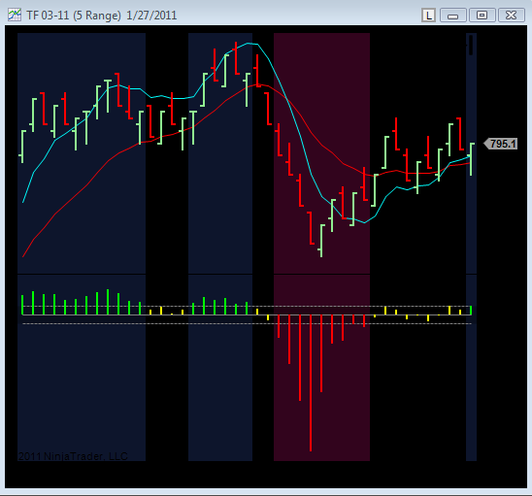Minimize the TF 03-11 chart window
This screenshot has height=496, width=532.
click(x=453, y=16)
